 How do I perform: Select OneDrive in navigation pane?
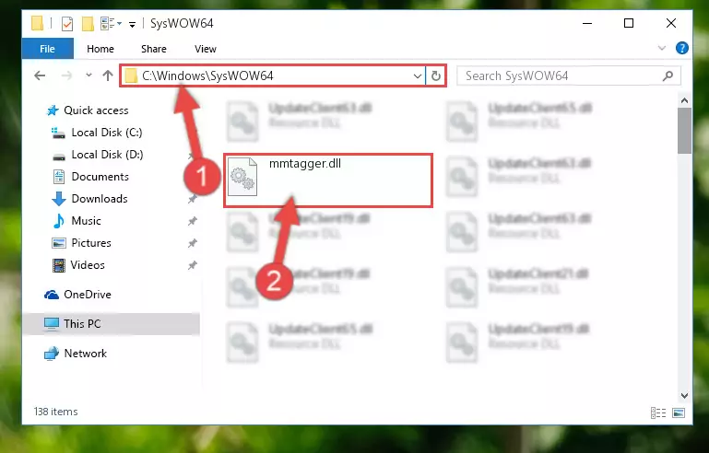pyautogui.click(x=88, y=295)
